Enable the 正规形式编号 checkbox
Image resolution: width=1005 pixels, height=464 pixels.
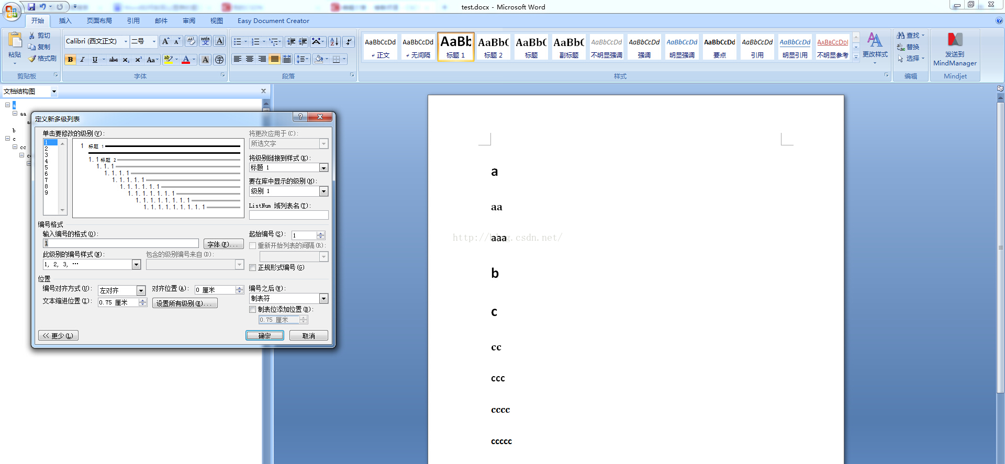pos(253,268)
